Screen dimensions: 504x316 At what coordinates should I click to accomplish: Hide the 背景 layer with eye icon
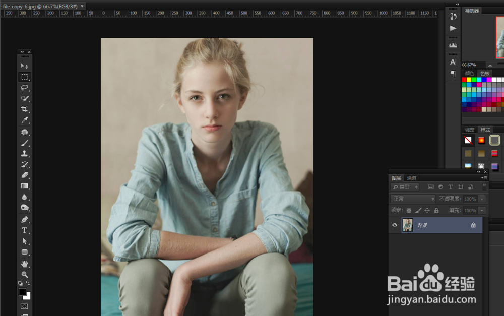click(x=395, y=225)
